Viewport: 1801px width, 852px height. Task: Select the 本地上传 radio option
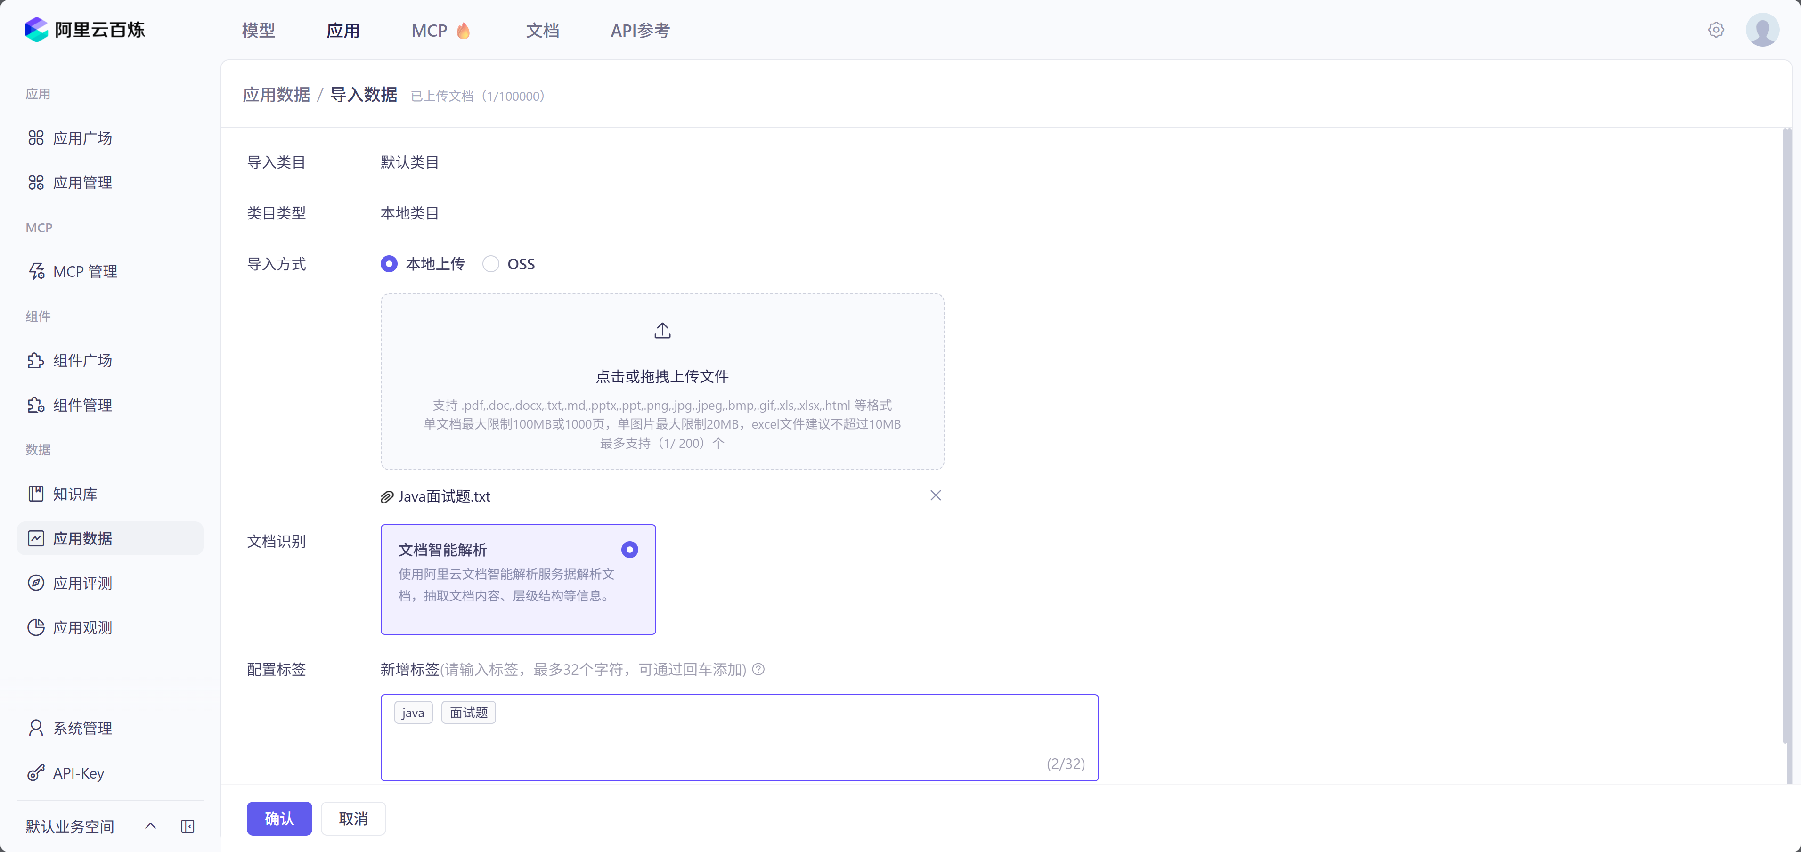390,264
